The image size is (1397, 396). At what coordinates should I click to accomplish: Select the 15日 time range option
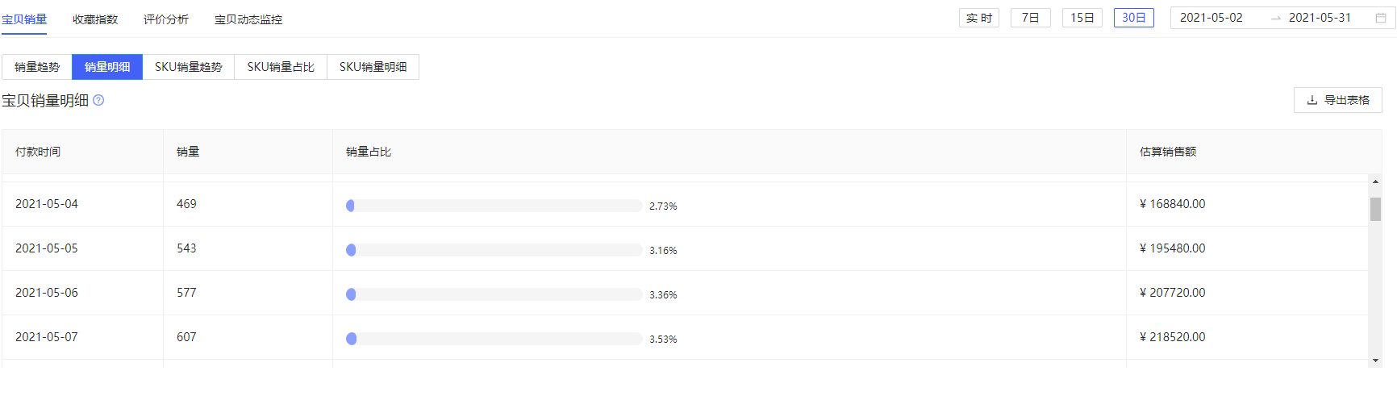pos(1082,18)
